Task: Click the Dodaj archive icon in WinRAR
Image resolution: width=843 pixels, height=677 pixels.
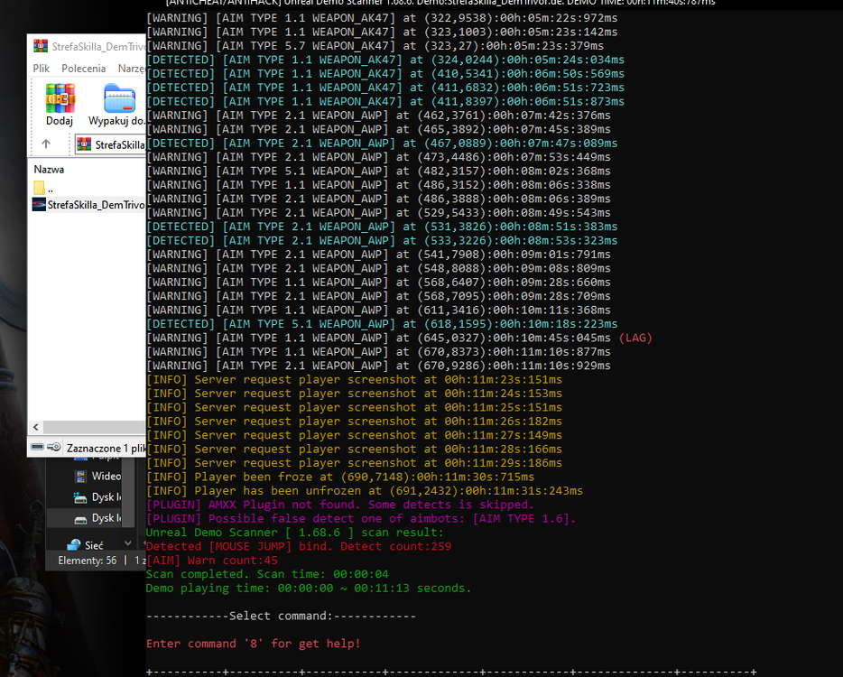Action: point(60,97)
